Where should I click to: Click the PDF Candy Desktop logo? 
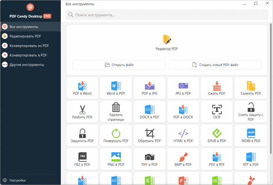(x=30, y=7)
